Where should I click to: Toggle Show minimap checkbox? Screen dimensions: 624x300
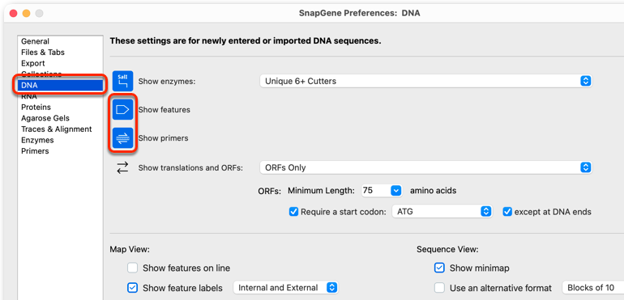click(x=439, y=268)
